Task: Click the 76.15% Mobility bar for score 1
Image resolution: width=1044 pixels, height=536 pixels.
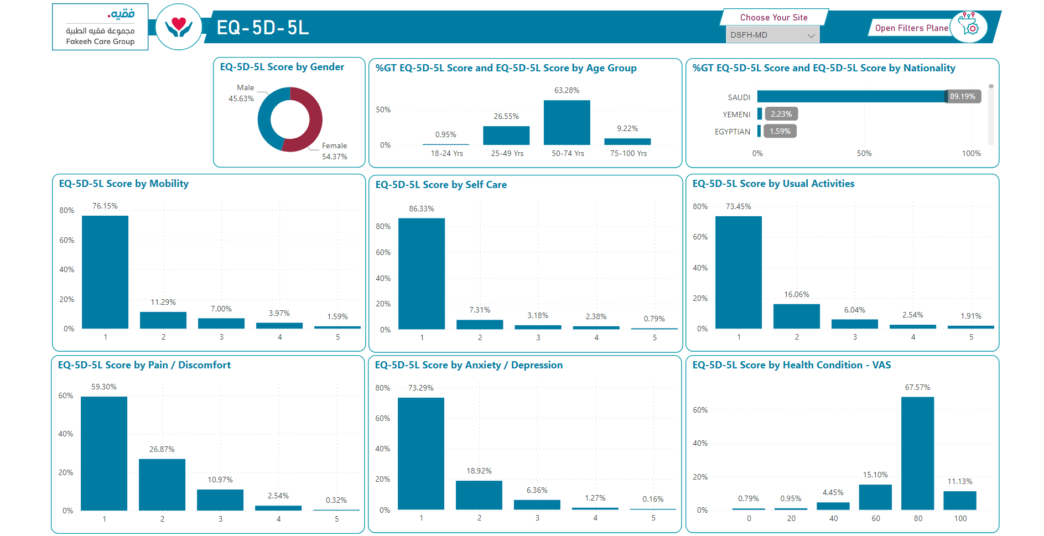Action: pyautogui.click(x=105, y=272)
